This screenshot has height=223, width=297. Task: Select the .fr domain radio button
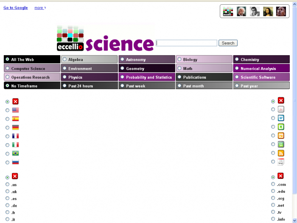[x=7, y=212]
